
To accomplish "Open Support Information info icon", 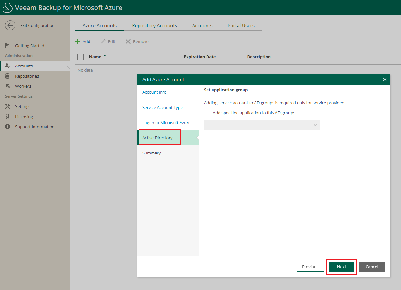I will [x=8, y=127].
